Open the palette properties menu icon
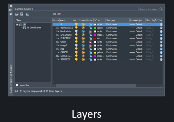The height and width of the screenshot is (122, 174). click(11, 14)
